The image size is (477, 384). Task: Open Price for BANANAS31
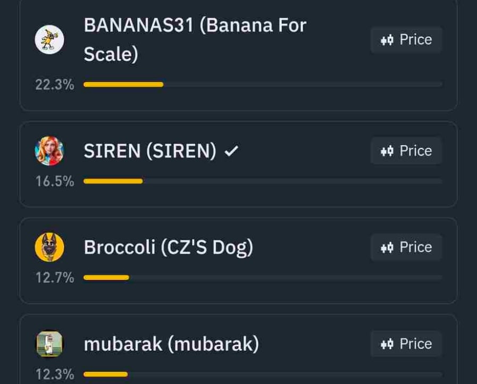click(406, 40)
